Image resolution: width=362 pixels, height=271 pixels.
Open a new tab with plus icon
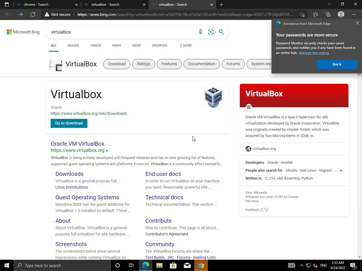[221, 5]
